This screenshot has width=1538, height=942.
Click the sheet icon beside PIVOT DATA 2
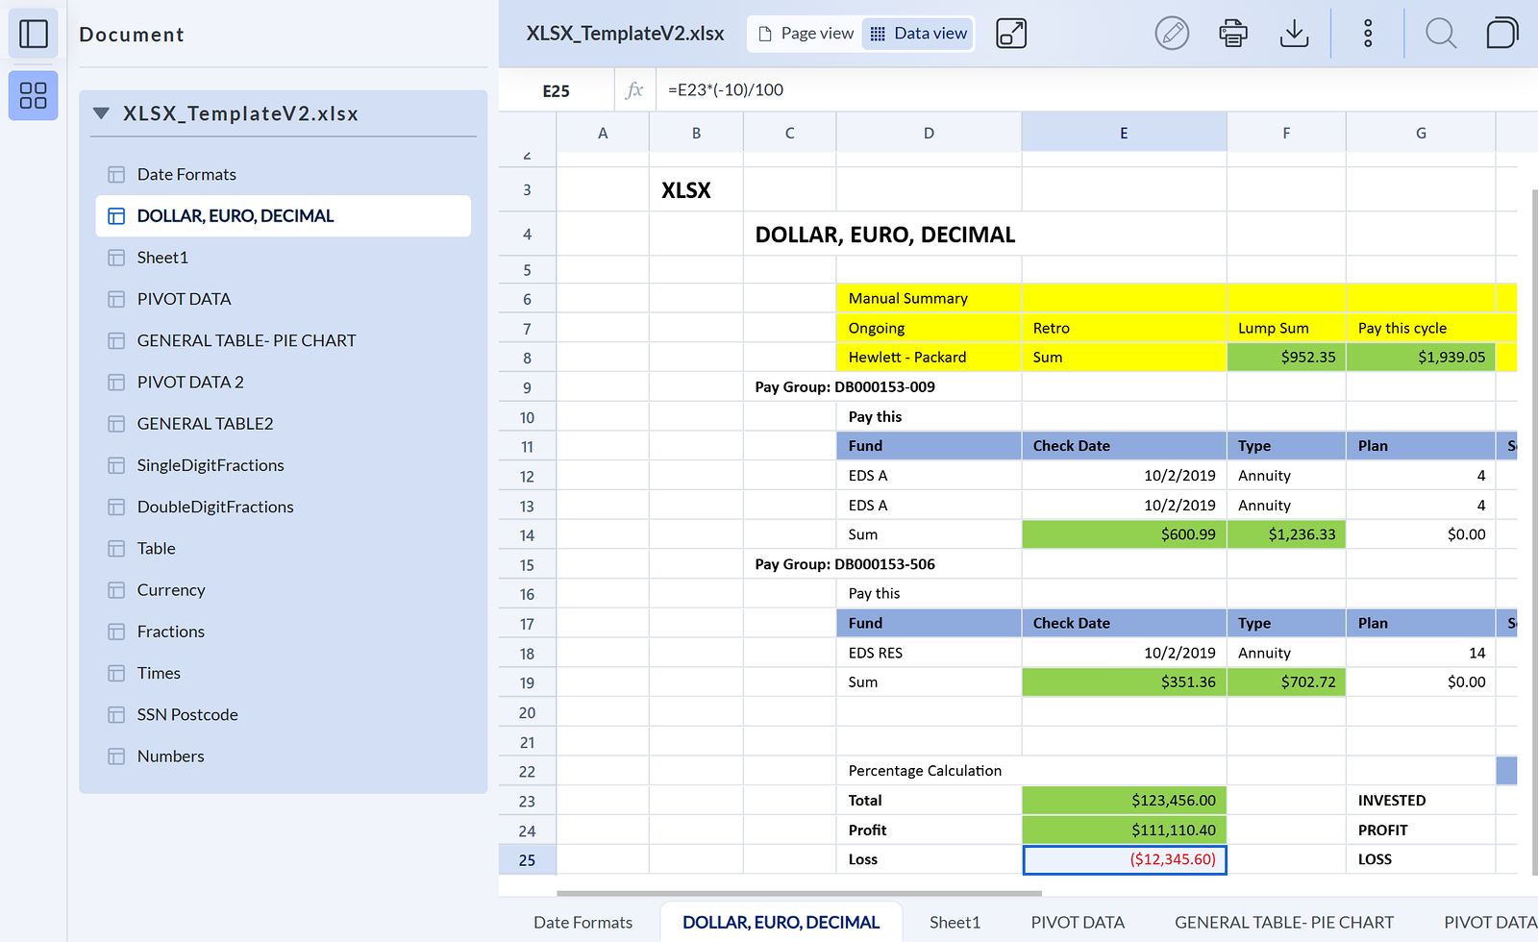pos(116,383)
